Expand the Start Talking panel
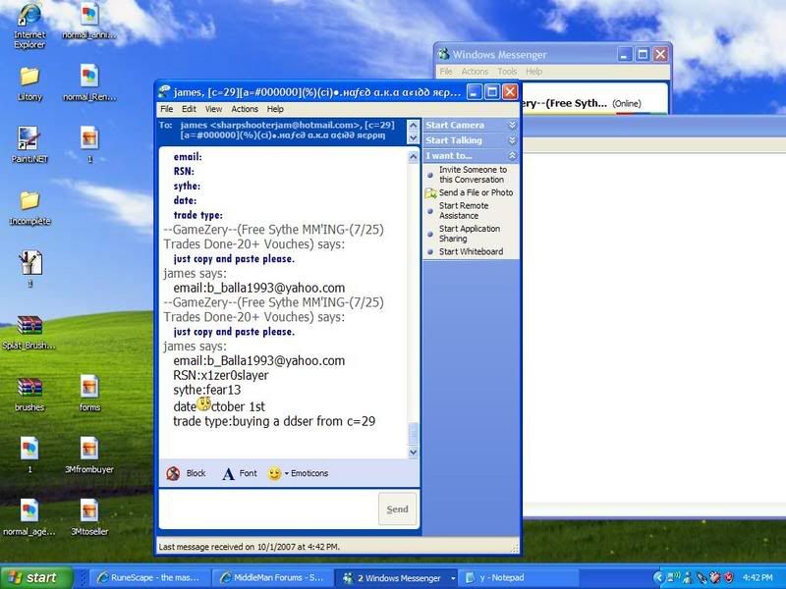The image size is (786, 589). click(512, 140)
